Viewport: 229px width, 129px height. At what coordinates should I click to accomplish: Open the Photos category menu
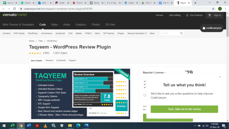tap(96, 24)
